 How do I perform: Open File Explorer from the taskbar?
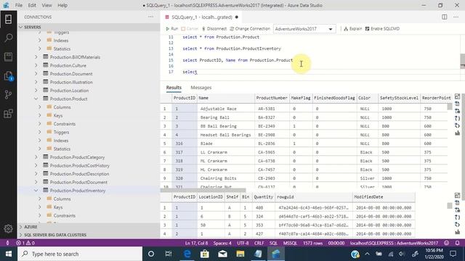pyautogui.click(x=240, y=254)
